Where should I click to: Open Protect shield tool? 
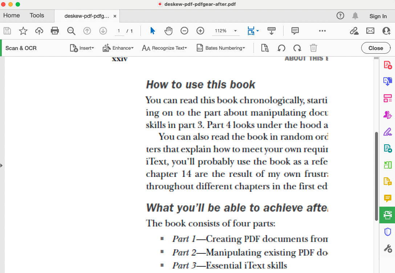388,232
